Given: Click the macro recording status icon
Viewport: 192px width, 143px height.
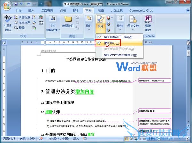Looking at the screenshot, I should 84,139.
